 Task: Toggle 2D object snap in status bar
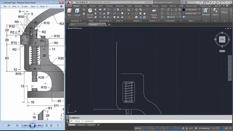[173, 128]
